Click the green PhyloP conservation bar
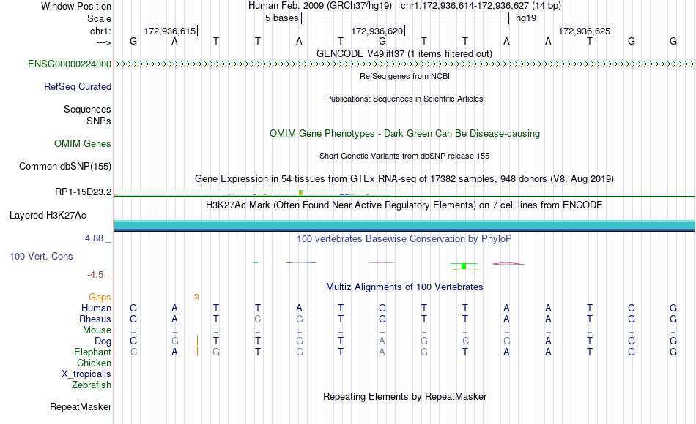Screen dimensions: 696x424 click(464, 266)
